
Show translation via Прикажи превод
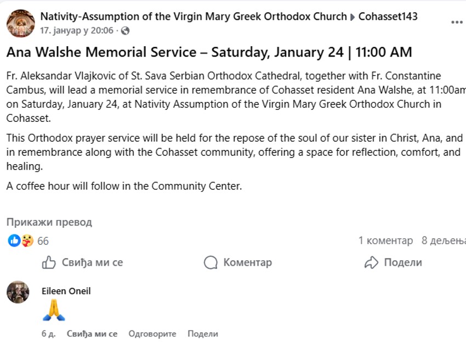pyautogui.click(x=49, y=222)
